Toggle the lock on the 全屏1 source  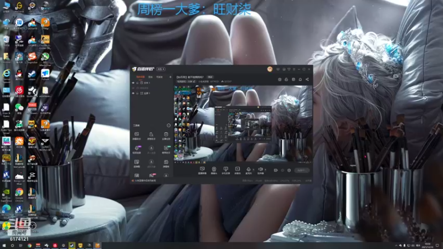point(137,93)
